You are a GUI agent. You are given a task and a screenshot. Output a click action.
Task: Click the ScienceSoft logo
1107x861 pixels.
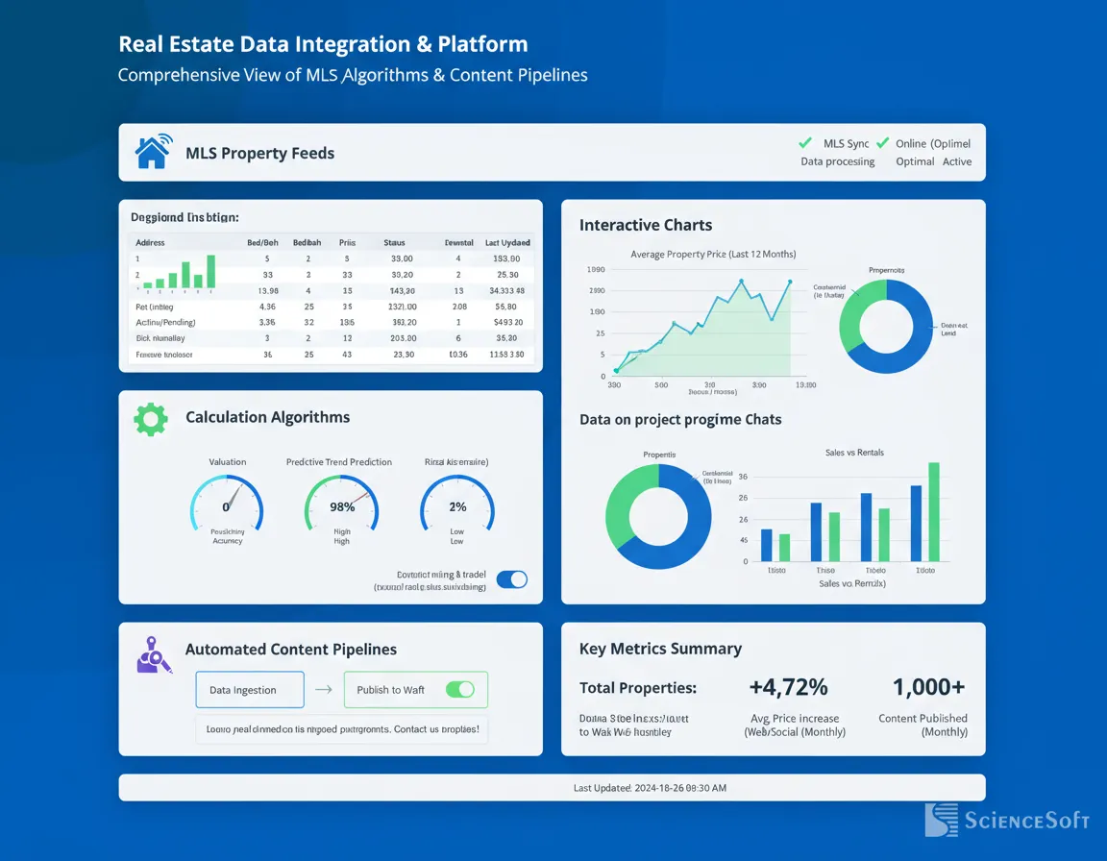pyautogui.click(x=1006, y=821)
